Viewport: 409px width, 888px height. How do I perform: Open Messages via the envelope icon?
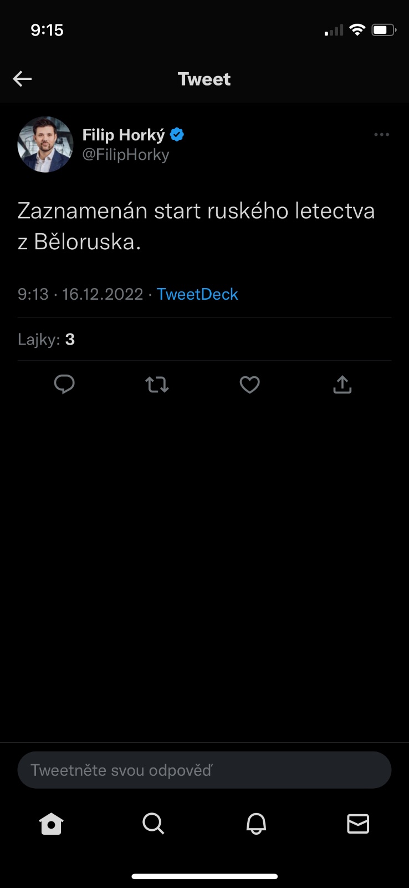pyautogui.click(x=358, y=824)
